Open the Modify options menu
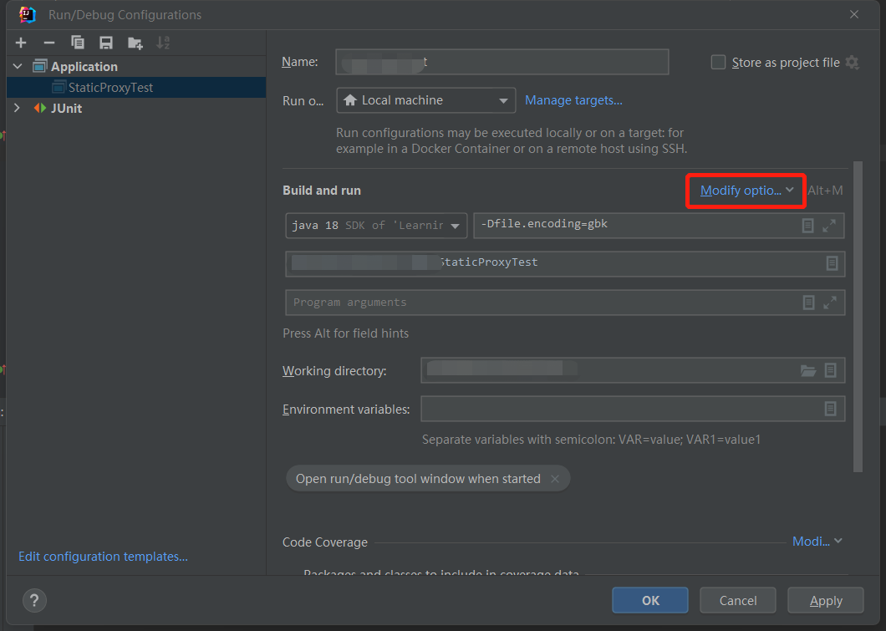This screenshot has width=886, height=631. pyautogui.click(x=746, y=191)
